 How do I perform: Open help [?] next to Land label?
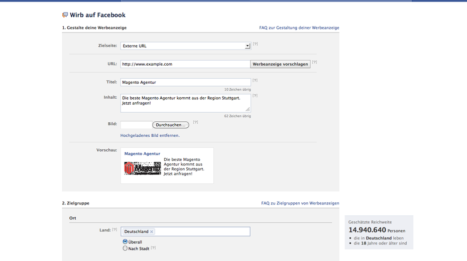(114, 229)
